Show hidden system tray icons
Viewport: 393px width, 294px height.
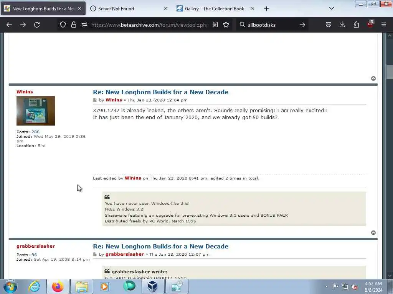pos(326,287)
